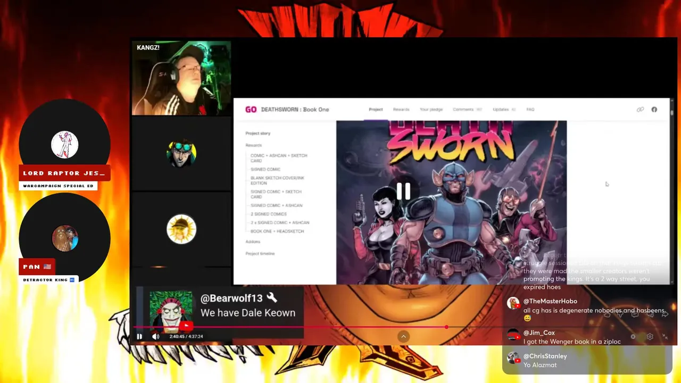Go to the Updates tab
The image size is (681, 383).
coord(504,110)
